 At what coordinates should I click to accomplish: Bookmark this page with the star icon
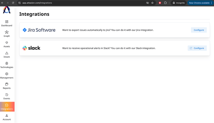point(152,3)
